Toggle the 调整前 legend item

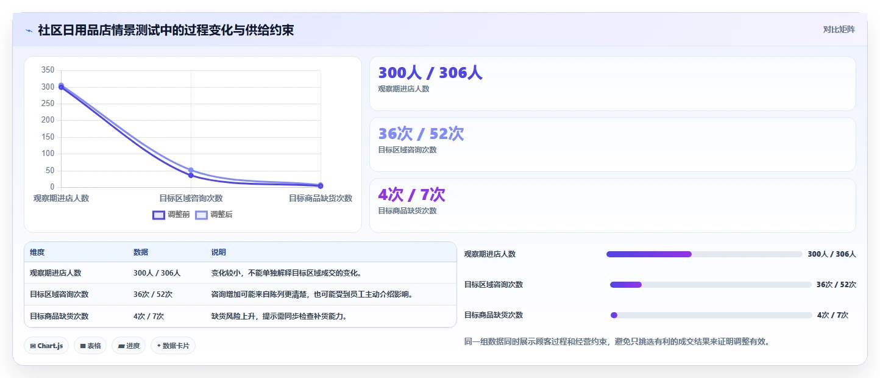point(171,215)
